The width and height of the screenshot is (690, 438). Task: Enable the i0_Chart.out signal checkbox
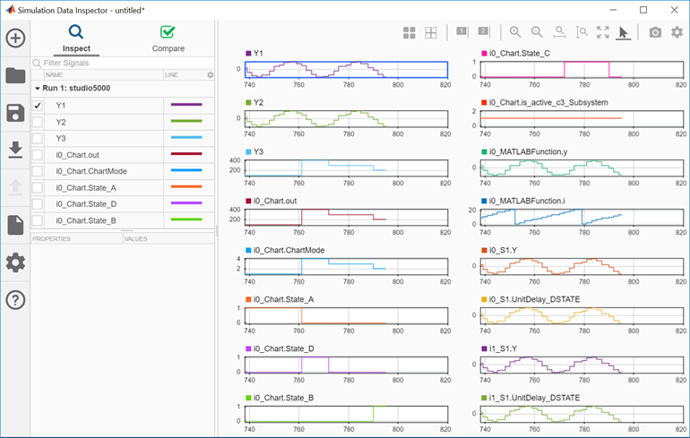pyautogui.click(x=37, y=155)
